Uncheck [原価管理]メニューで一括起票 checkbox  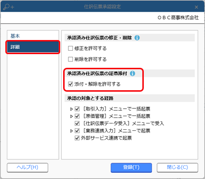click(77, 116)
